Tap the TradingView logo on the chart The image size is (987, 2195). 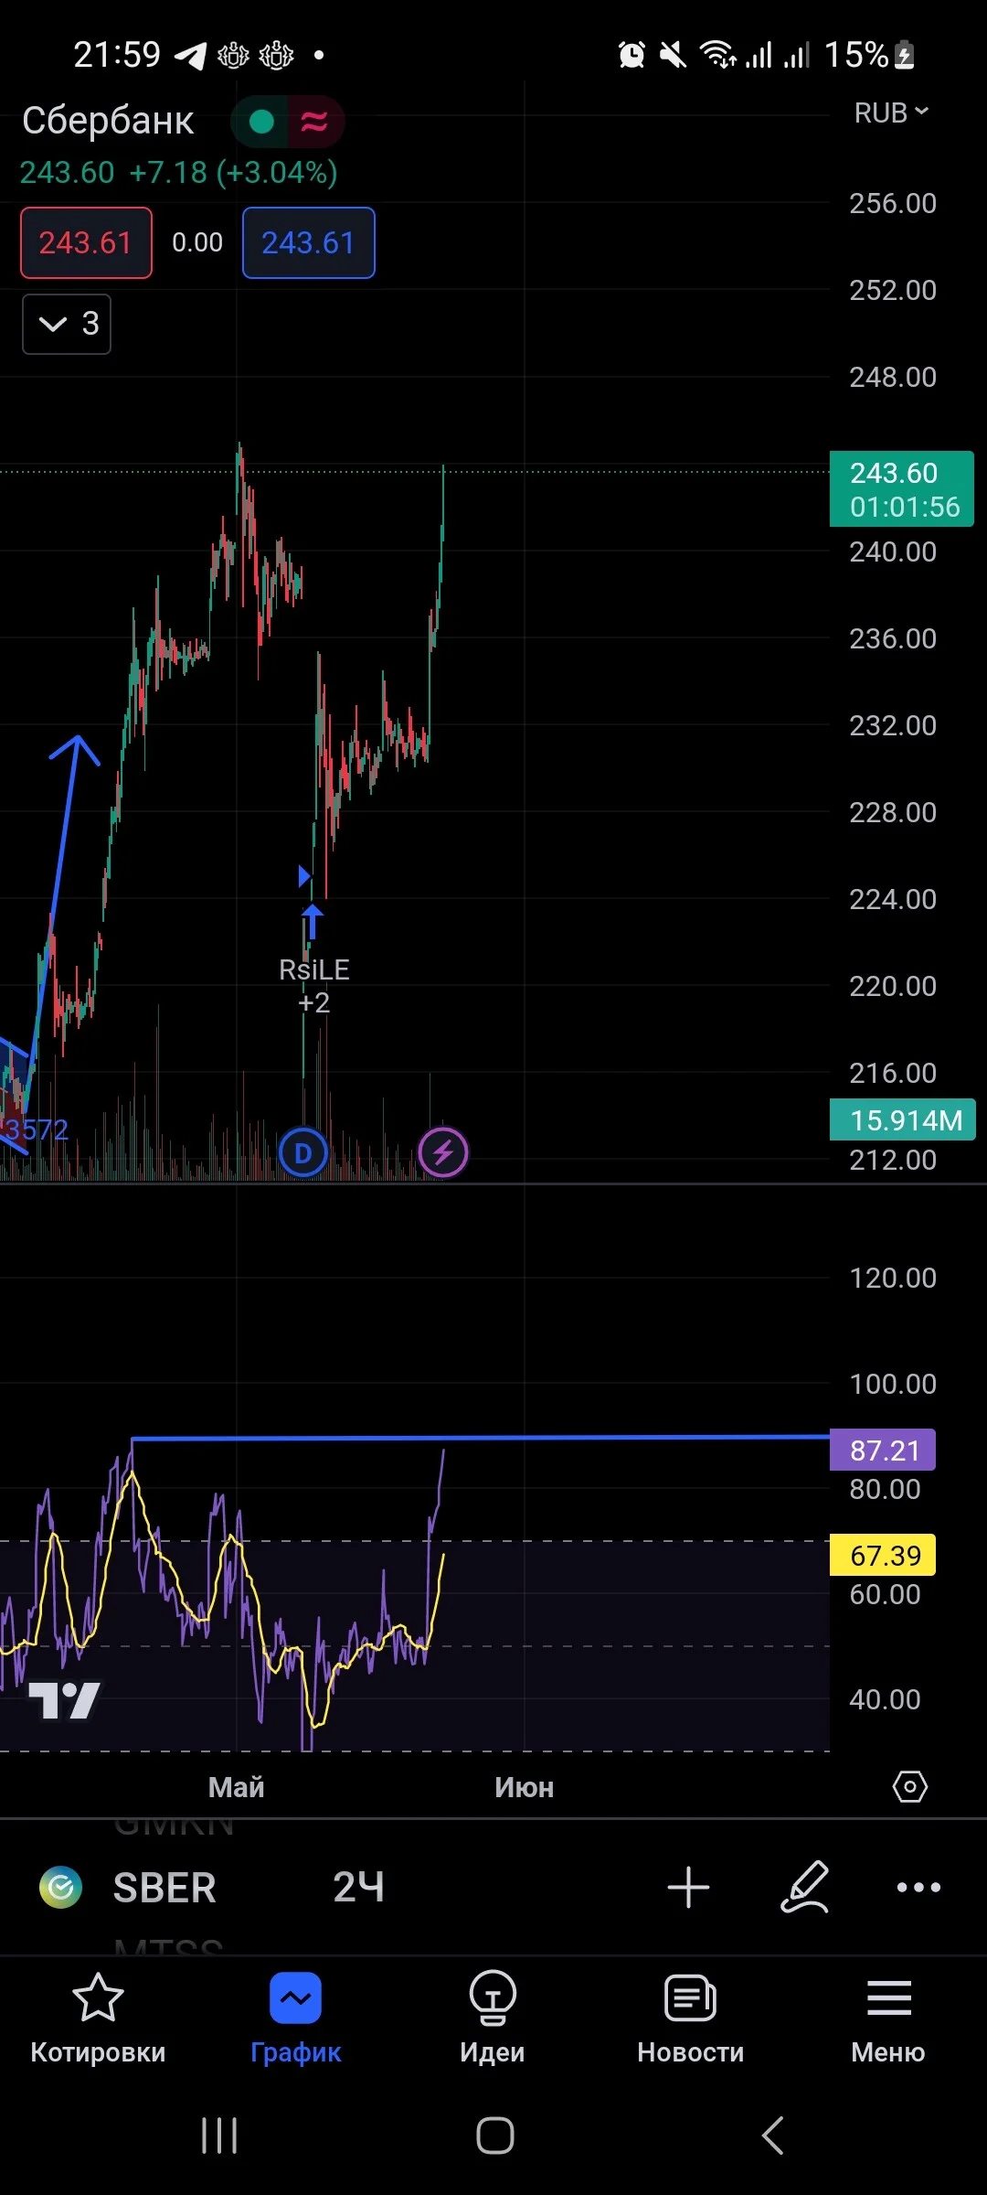(x=64, y=1700)
